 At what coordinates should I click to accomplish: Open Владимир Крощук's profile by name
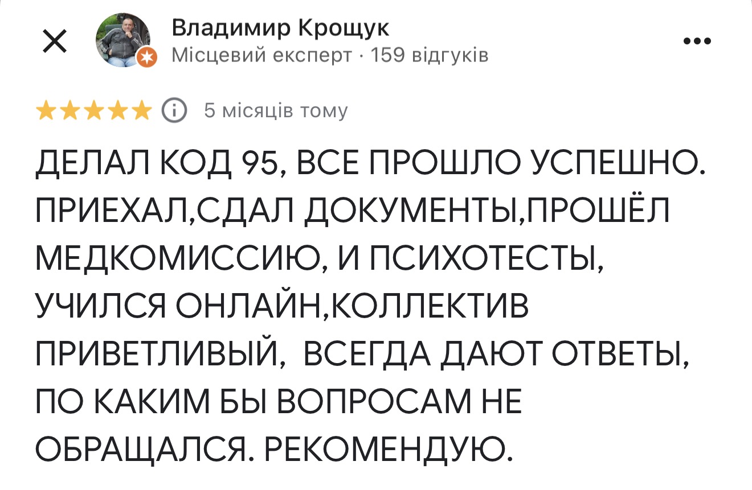pos(280,28)
